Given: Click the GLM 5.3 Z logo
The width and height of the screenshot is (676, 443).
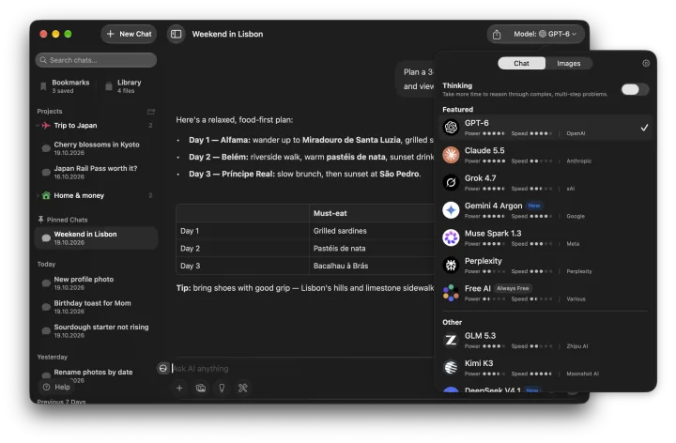Looking at the screenshot, I should point(451,340).
